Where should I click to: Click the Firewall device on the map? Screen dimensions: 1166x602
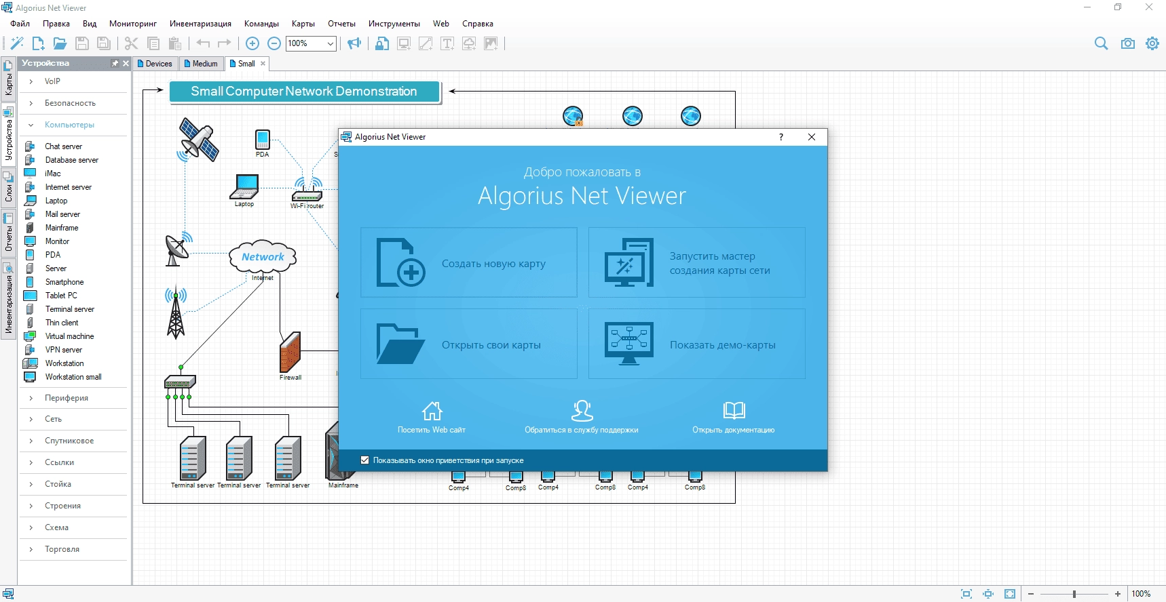pos(290,353)
